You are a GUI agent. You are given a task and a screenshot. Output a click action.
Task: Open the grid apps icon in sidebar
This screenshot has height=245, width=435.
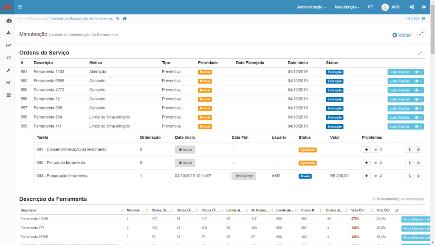tap(8, 95)
